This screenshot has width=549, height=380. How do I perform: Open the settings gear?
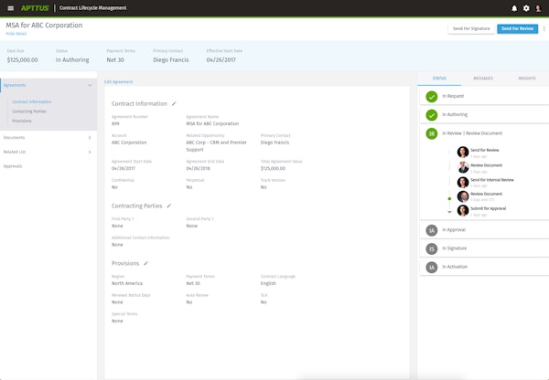(x=526, y=8)
